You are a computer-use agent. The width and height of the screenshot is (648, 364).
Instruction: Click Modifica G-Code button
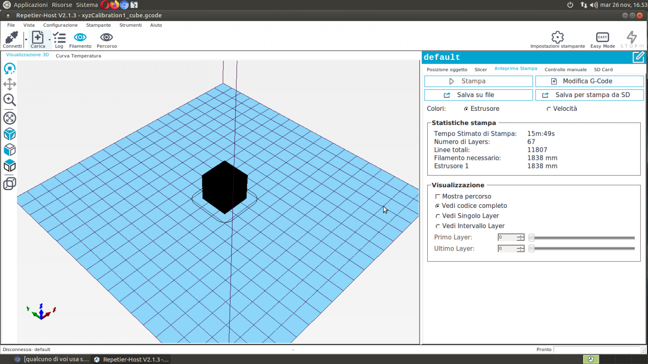(590, 81)
